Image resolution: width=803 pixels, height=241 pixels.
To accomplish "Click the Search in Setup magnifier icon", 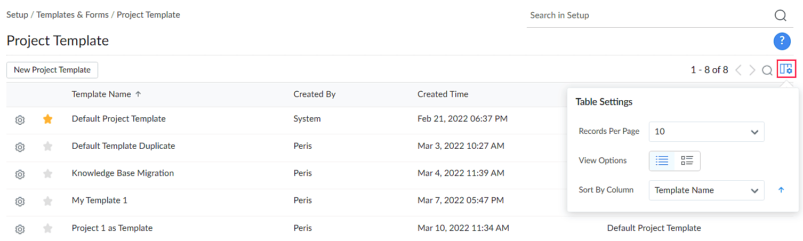I will click(780, 15).
